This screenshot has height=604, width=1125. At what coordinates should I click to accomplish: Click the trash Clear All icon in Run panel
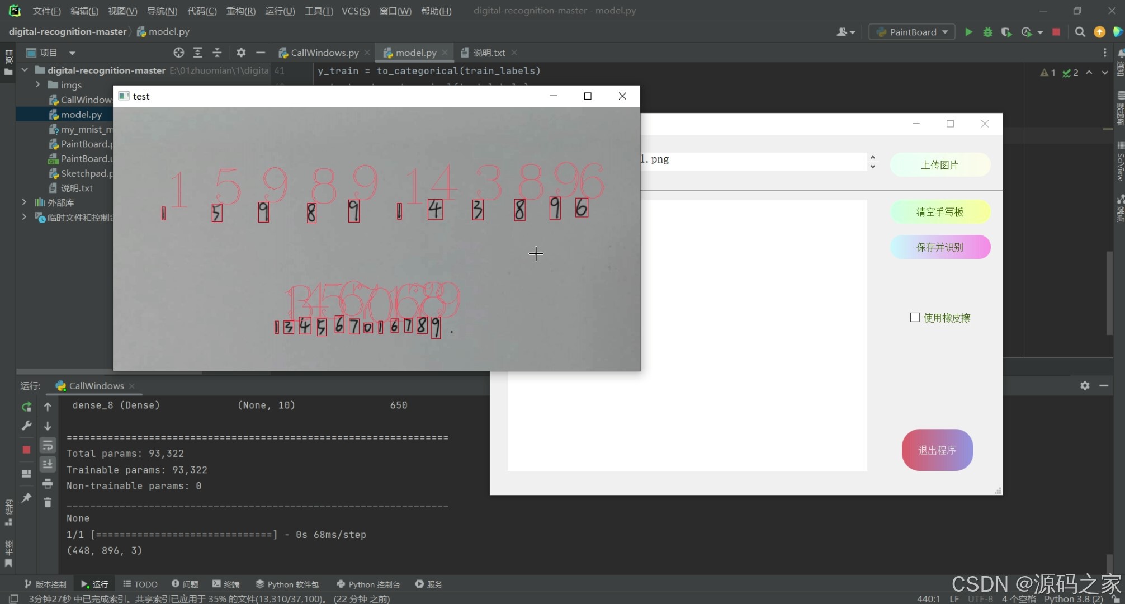tap(48, 502)
